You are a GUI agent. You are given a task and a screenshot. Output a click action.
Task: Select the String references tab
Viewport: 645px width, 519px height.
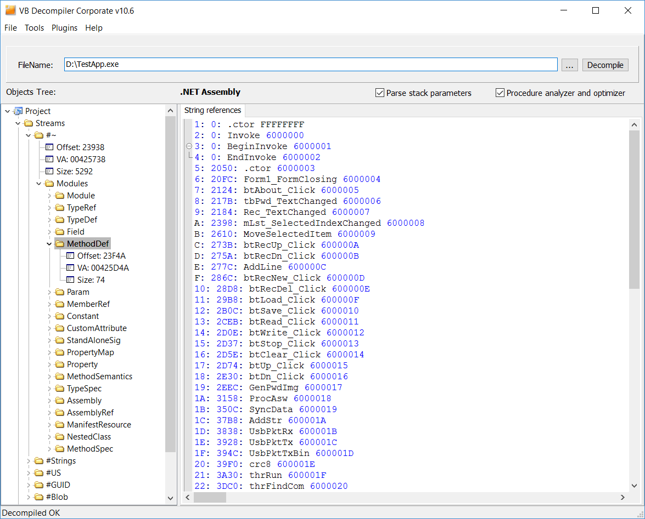pos(212,110)
